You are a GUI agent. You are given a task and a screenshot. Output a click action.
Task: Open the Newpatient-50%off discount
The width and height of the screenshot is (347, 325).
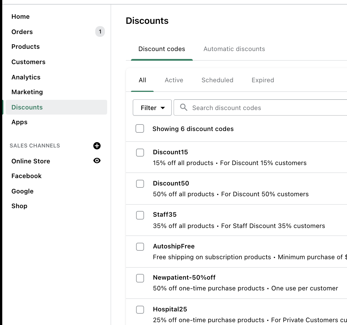[184, 278]
